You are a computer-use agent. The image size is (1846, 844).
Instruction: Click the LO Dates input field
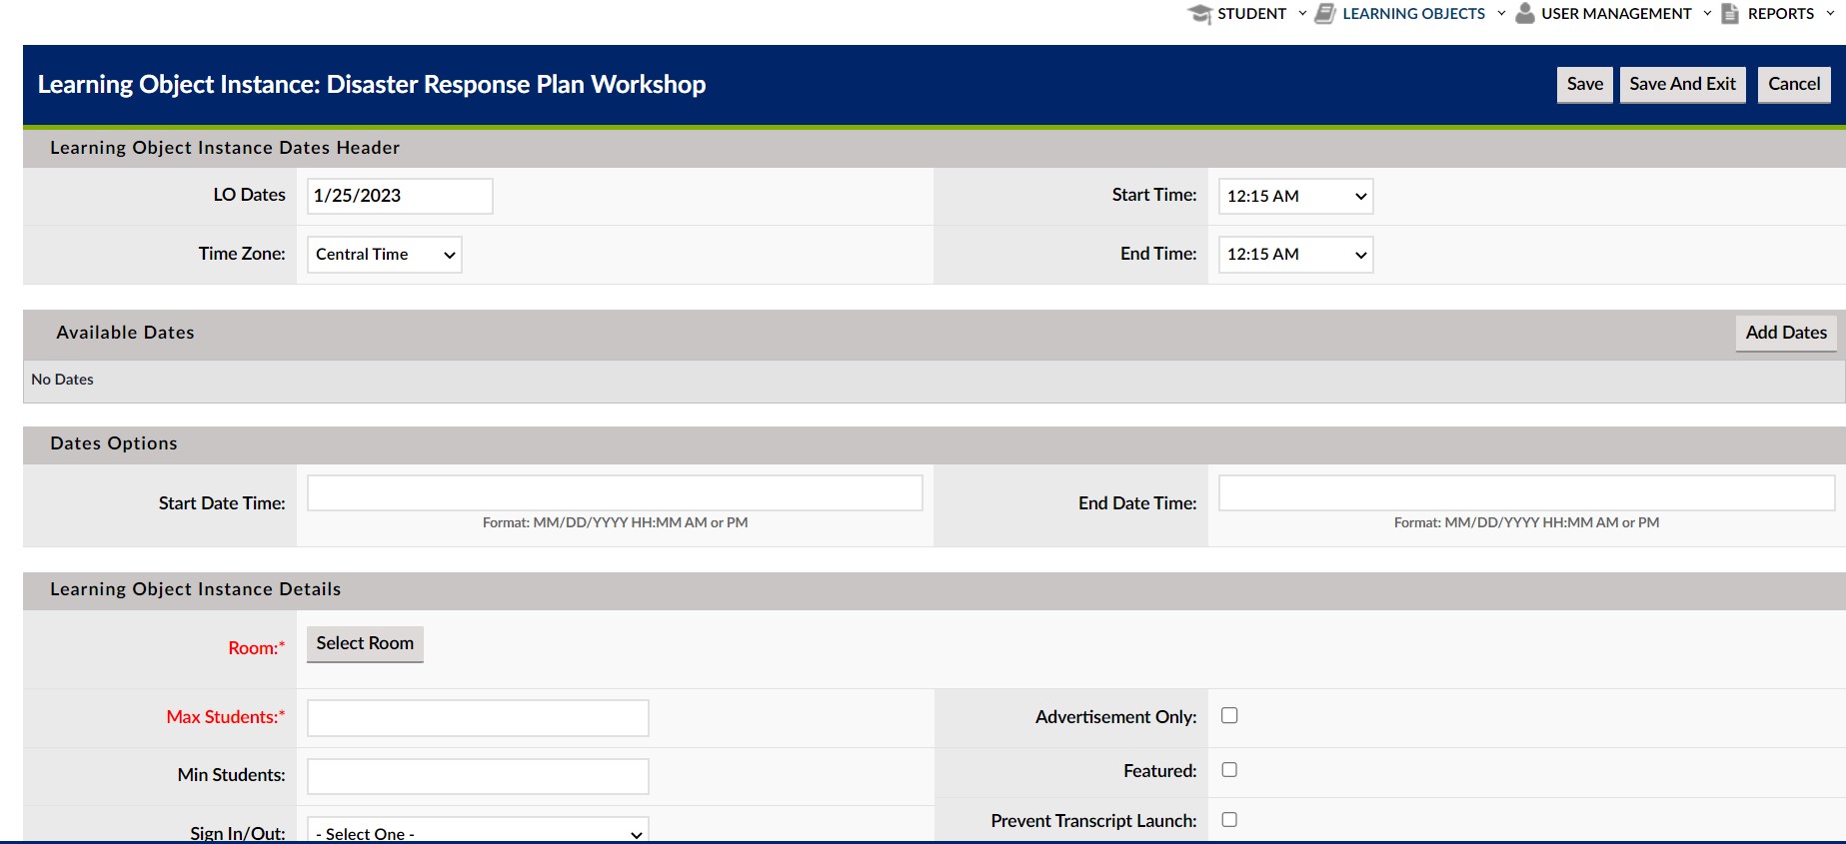pyautogui.click(x=400, y=196)
